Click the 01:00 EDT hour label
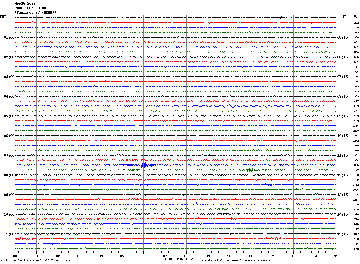This screenshot has height=264, width=360. coord(9,38)
